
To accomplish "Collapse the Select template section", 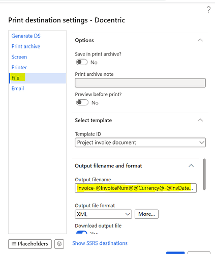I will tap(200, 120).
